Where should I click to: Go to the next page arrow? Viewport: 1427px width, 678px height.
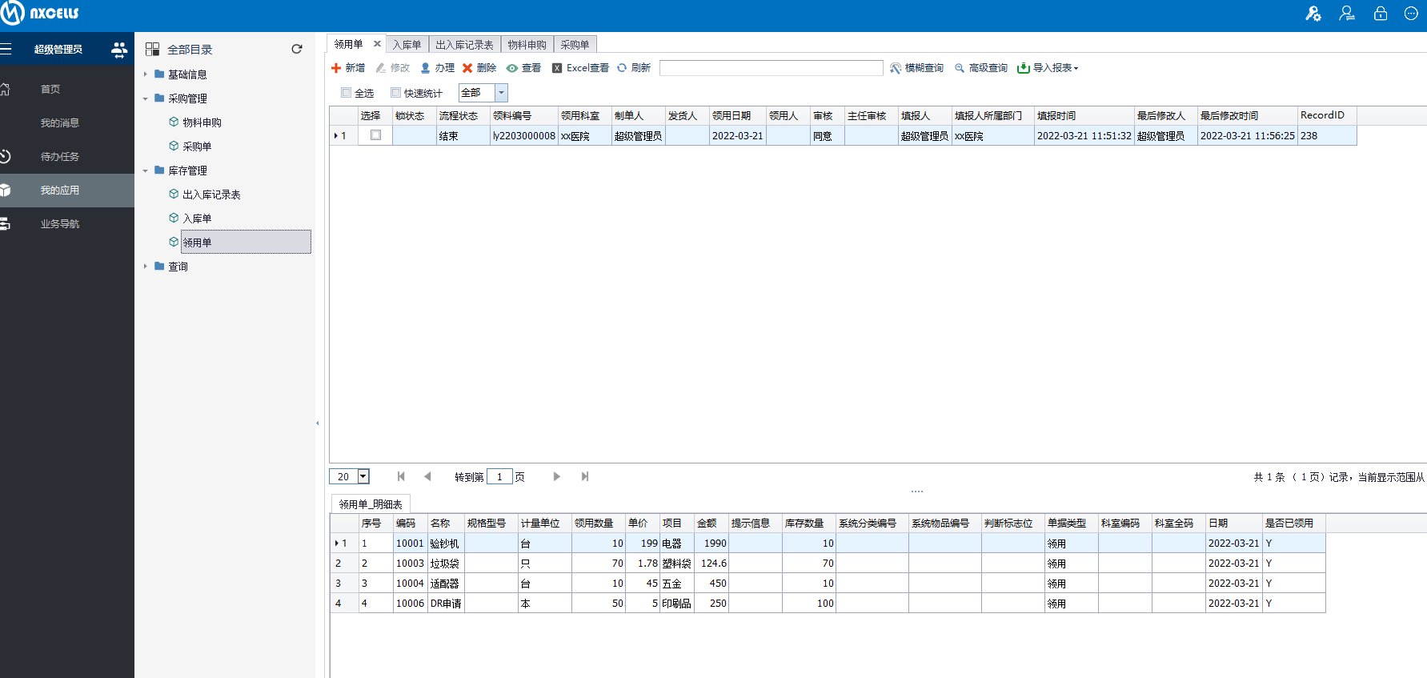pyautogui.click(x=557, y=476)
